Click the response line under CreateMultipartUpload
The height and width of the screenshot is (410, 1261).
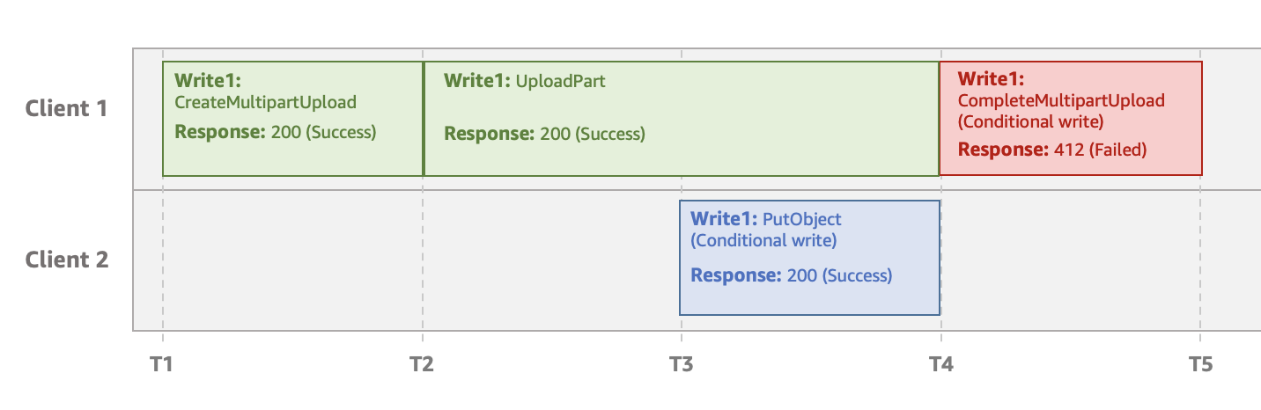[276, 133]
